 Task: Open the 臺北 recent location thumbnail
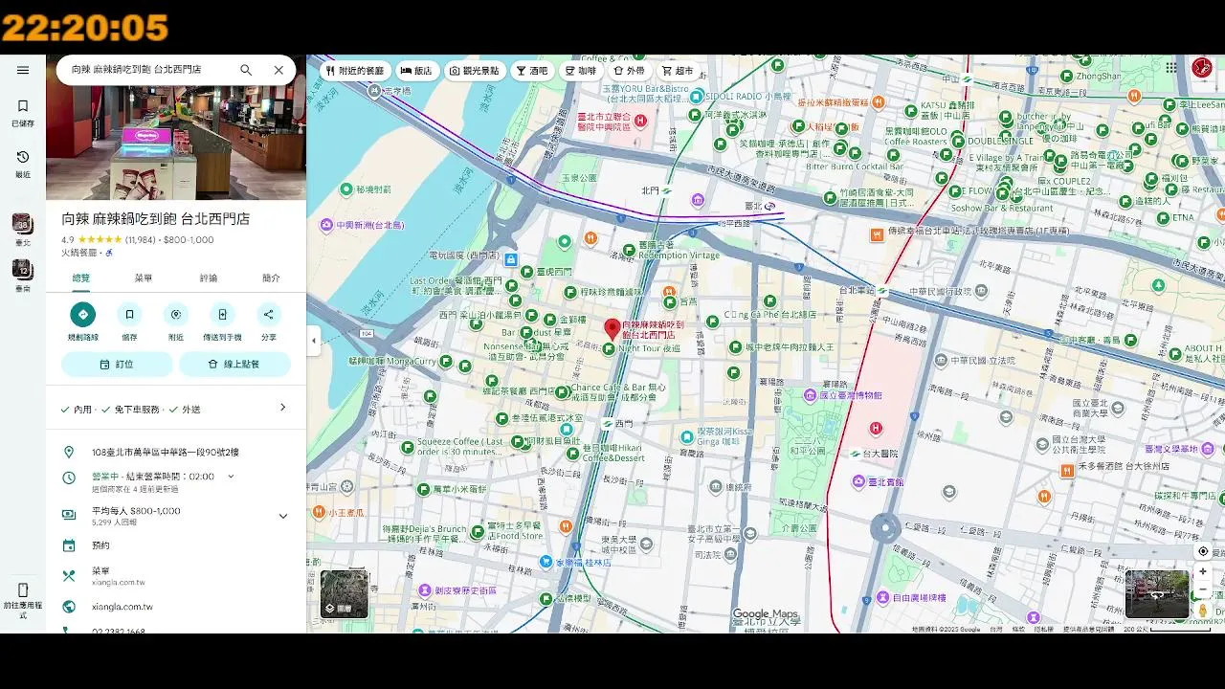(x=22, y=229)
